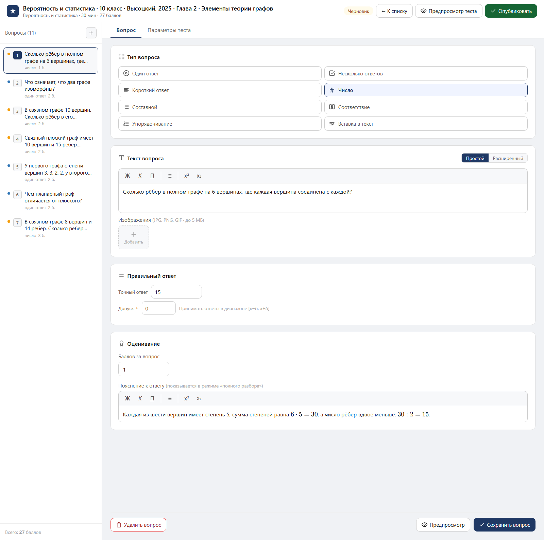Apply superscript in question text toolbar
This screenshot has height=540, width=544.
click(x=187, y=176)
